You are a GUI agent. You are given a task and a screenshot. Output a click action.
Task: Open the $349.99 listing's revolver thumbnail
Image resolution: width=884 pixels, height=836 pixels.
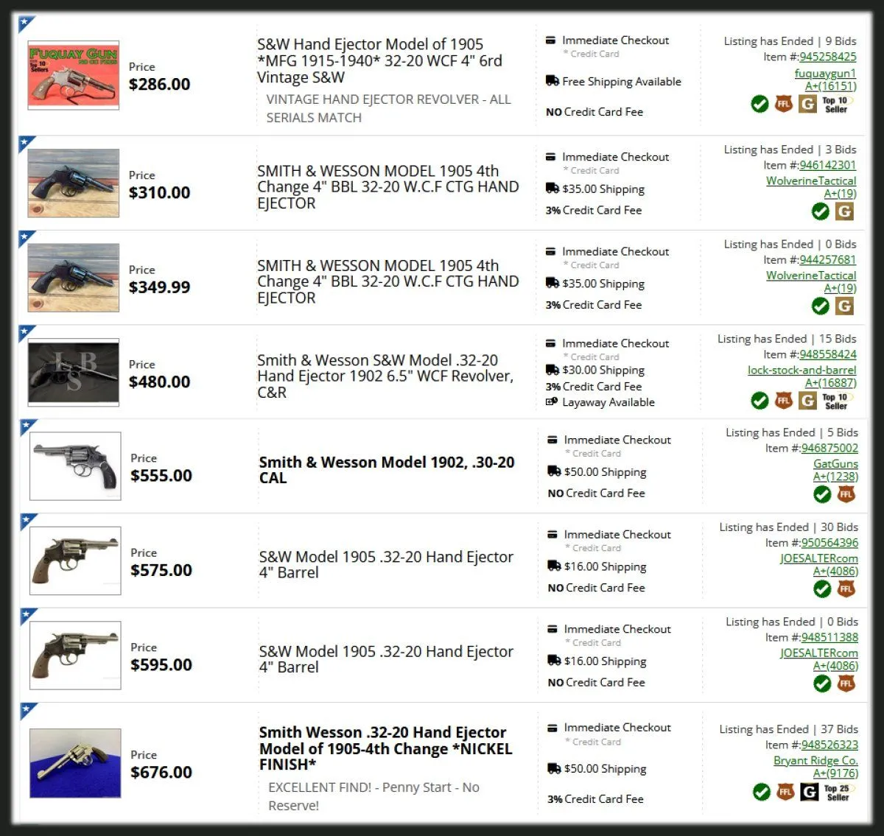pyautogui.click(x=73, y=278)
